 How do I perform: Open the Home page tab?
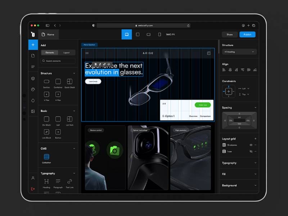coord(48,35)
